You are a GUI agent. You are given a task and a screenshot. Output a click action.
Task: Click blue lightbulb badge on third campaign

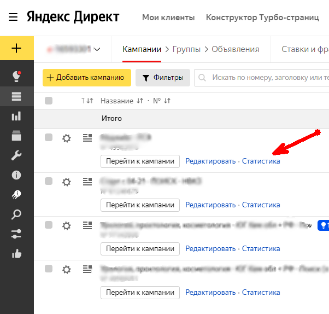click(324, 225)
